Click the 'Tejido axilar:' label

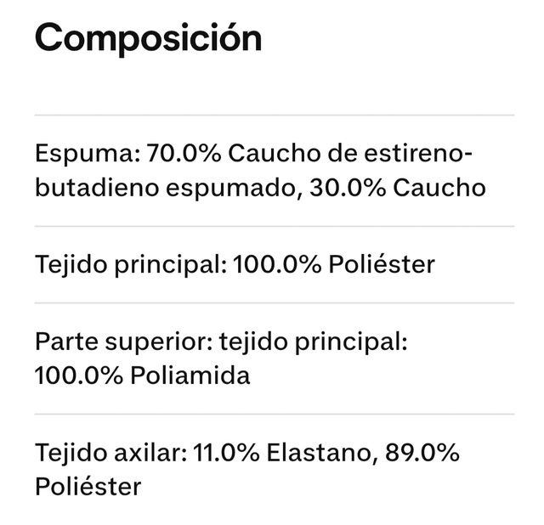pos(108,453)
